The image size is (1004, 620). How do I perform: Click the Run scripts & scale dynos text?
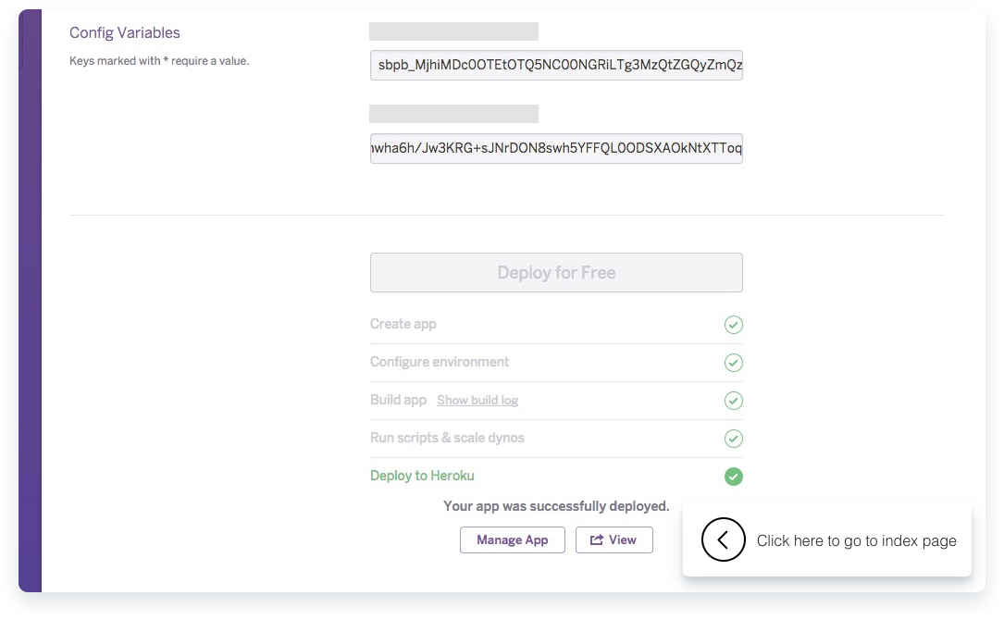[x=447, y=438]
